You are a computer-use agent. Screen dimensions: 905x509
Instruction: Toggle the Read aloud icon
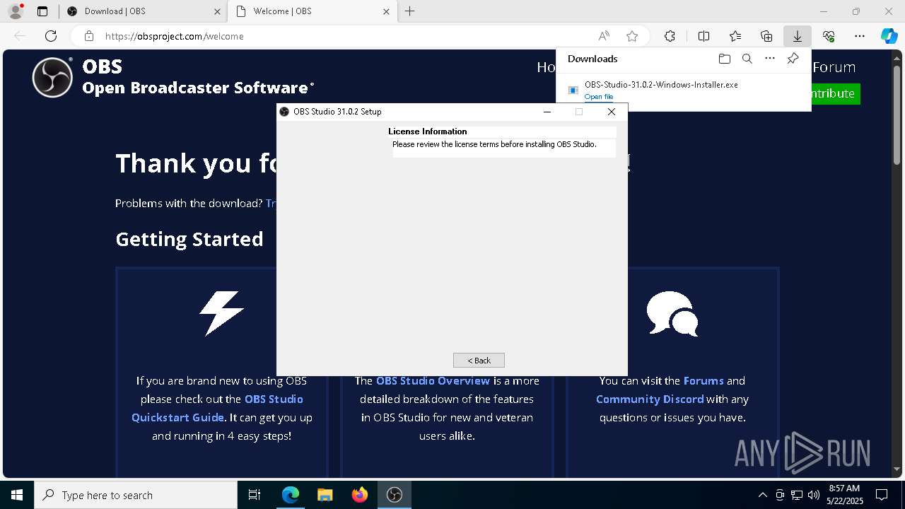click(604, 36)
